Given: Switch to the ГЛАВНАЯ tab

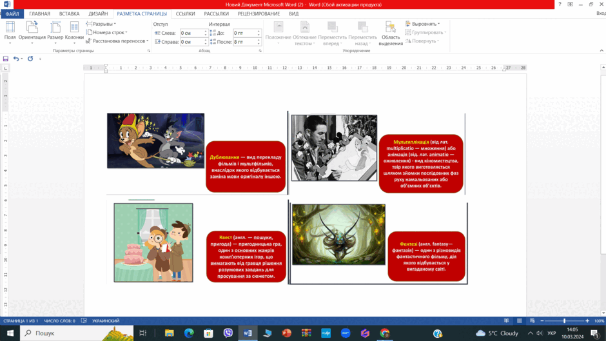Looking at the screenshot, I should 40,14.
